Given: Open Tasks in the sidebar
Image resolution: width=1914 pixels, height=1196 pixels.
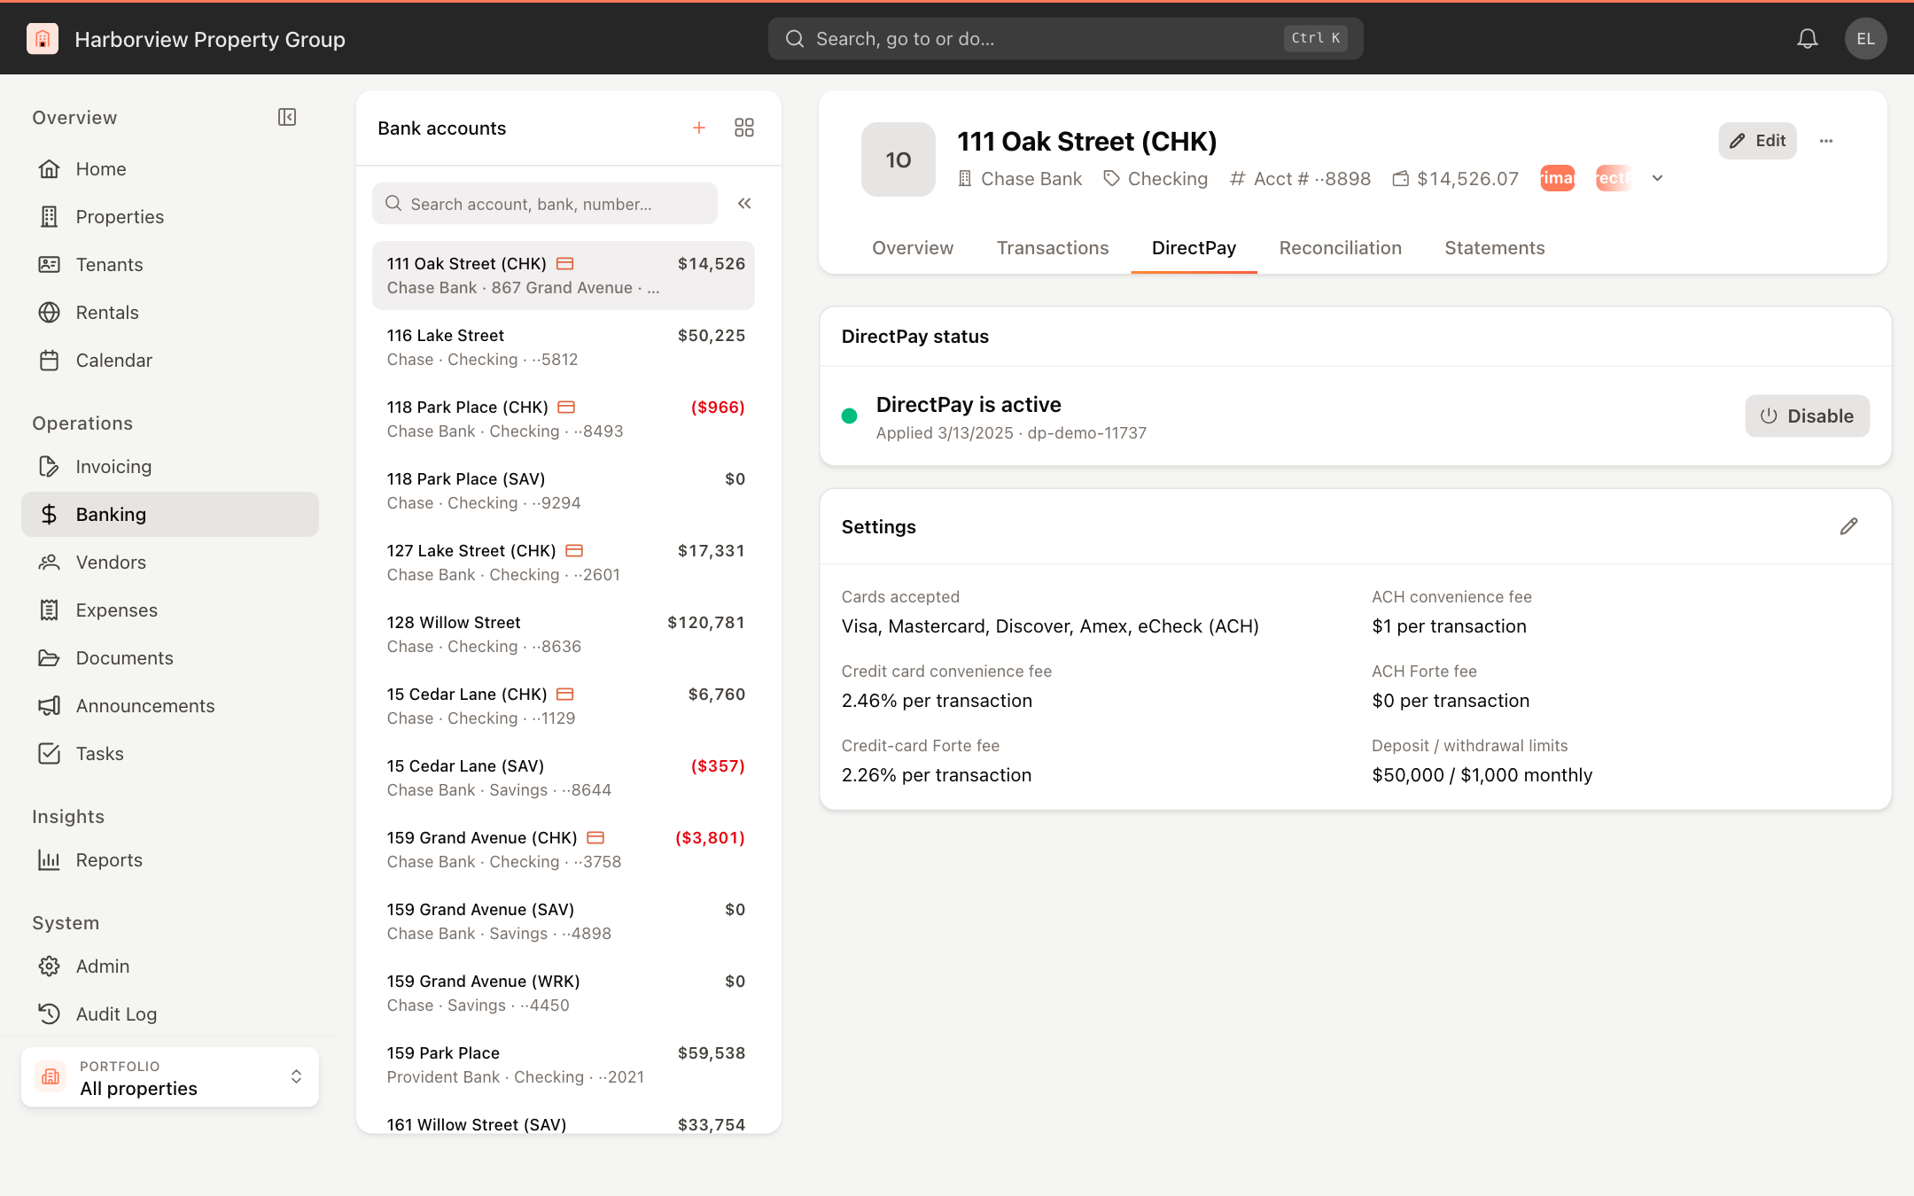Looking at the screenshot, I should point(170,754).
